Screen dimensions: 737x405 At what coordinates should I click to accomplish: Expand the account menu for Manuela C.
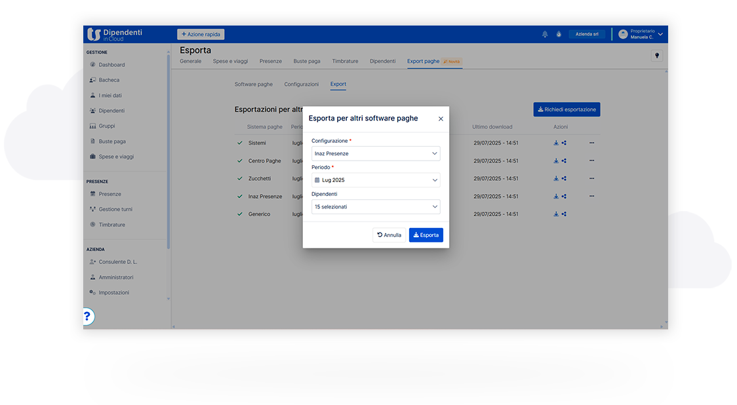(x=660, y=33)
